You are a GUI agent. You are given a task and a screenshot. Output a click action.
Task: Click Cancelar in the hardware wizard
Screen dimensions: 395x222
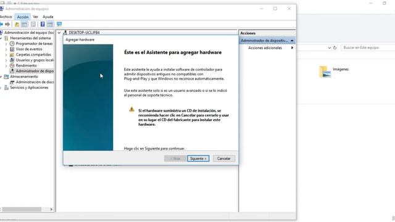tap(223, 158)
